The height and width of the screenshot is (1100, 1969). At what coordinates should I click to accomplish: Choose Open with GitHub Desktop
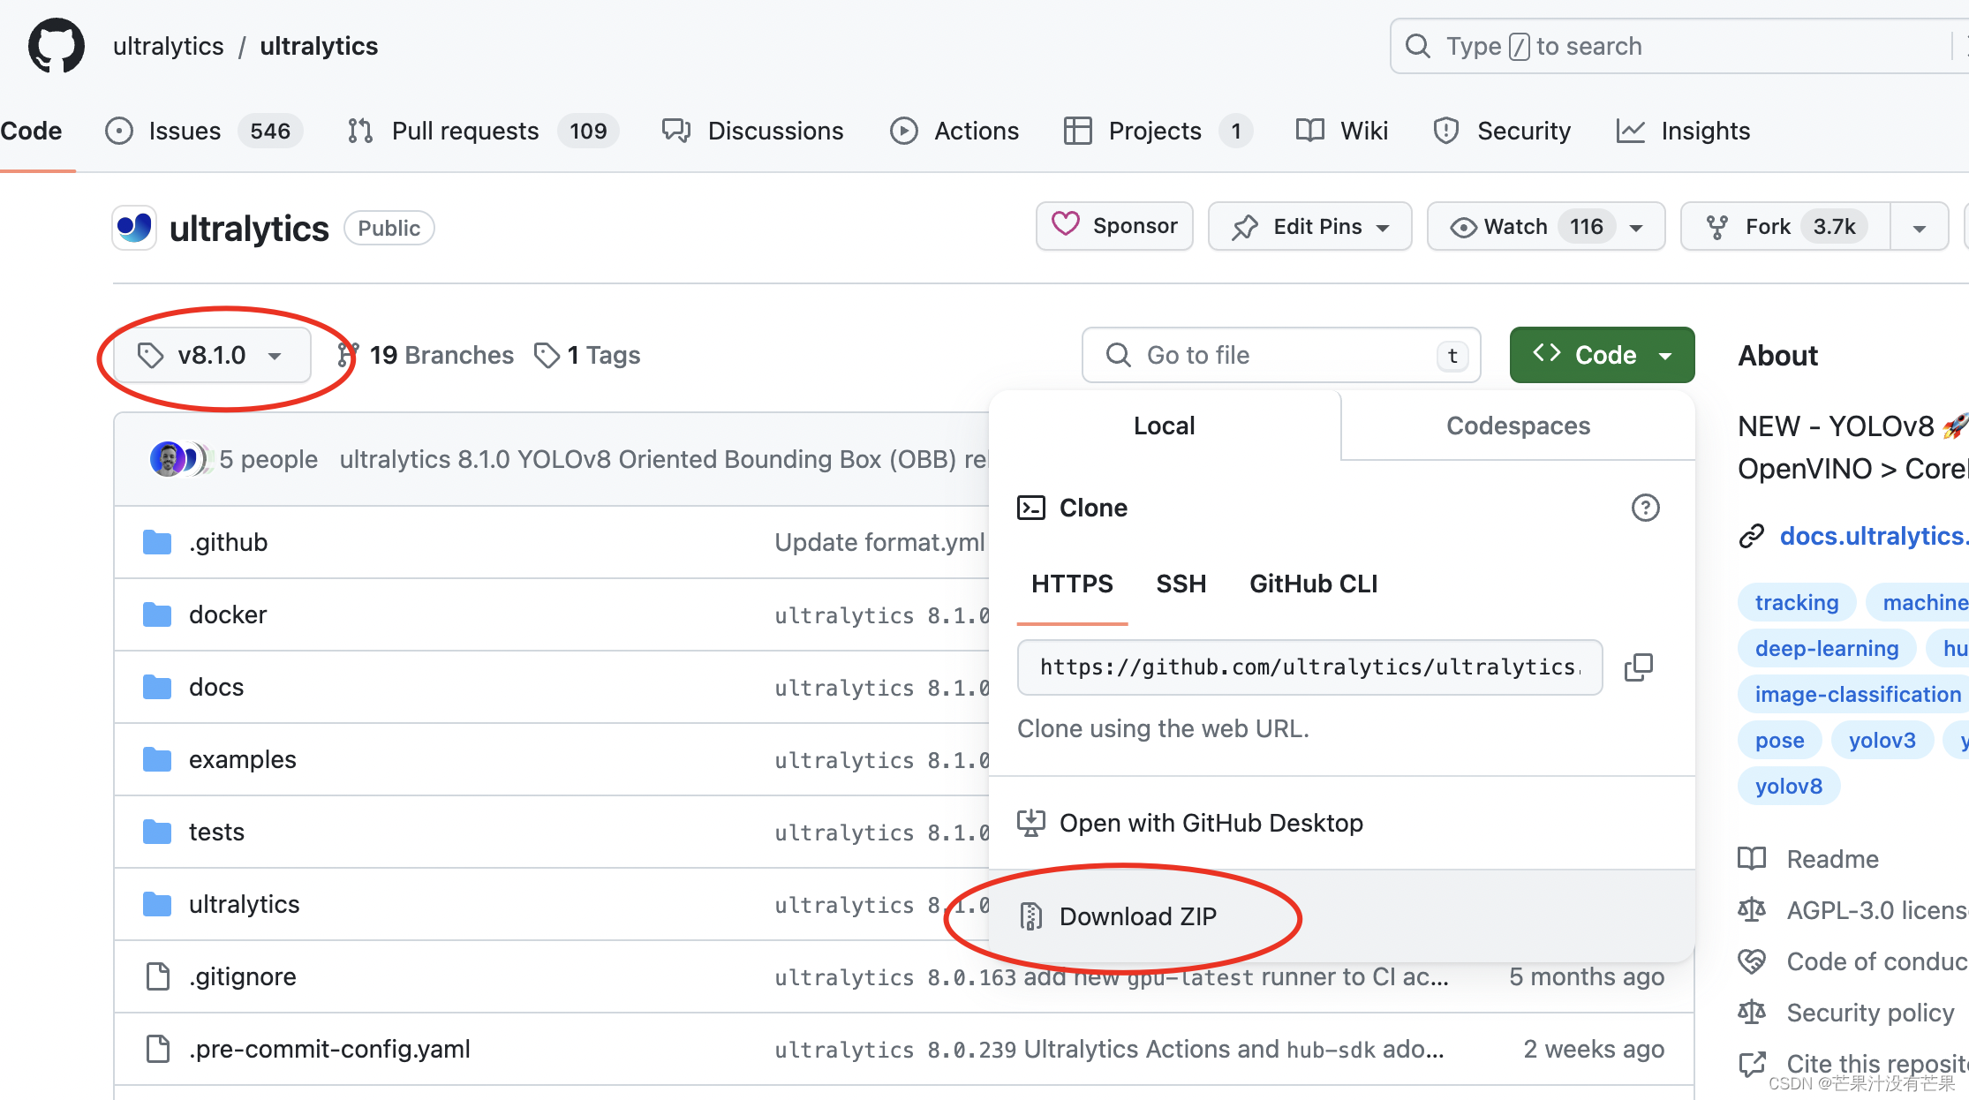(1341, 823)
